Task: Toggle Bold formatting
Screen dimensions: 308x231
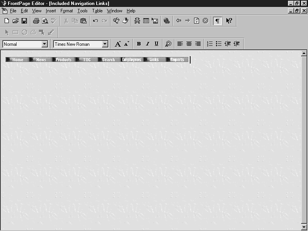Action: [139, 44]
